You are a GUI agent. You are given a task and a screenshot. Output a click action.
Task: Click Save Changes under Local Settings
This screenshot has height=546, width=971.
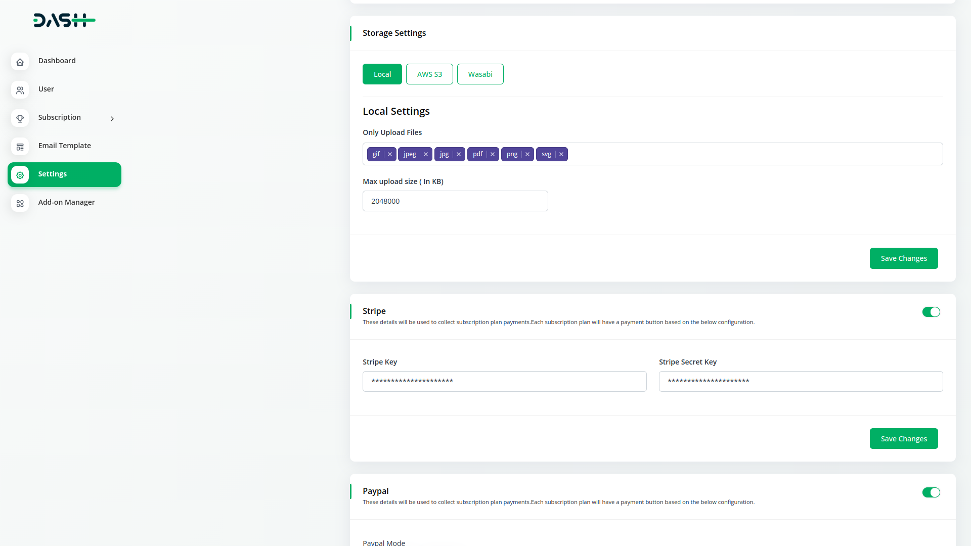[904, 258]
